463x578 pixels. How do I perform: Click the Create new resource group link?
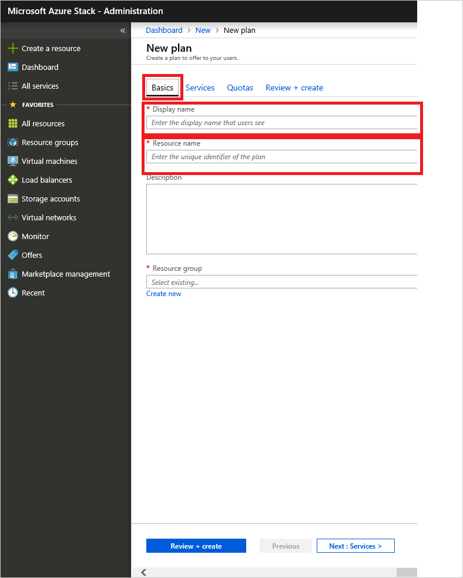coord(164,294)
